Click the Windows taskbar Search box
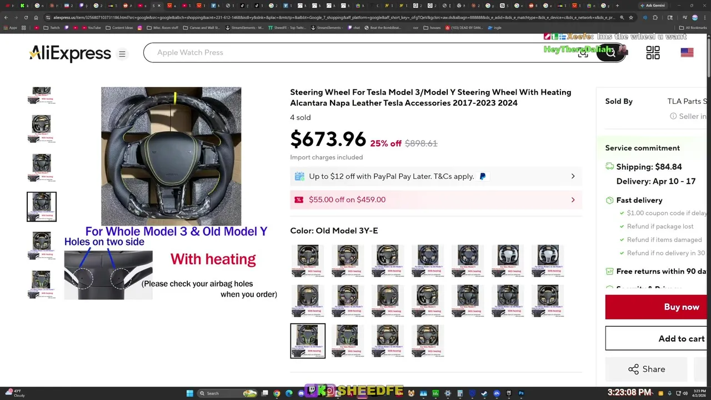Viewport: 711px width, 400px height. (x=227, y=393)
